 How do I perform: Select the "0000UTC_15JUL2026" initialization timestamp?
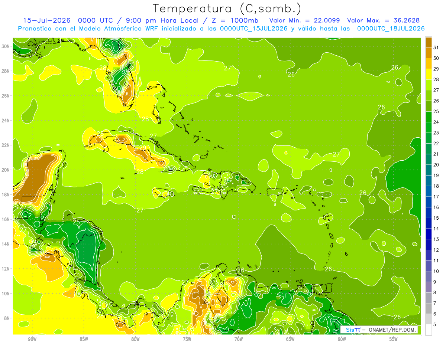(253, 29)
